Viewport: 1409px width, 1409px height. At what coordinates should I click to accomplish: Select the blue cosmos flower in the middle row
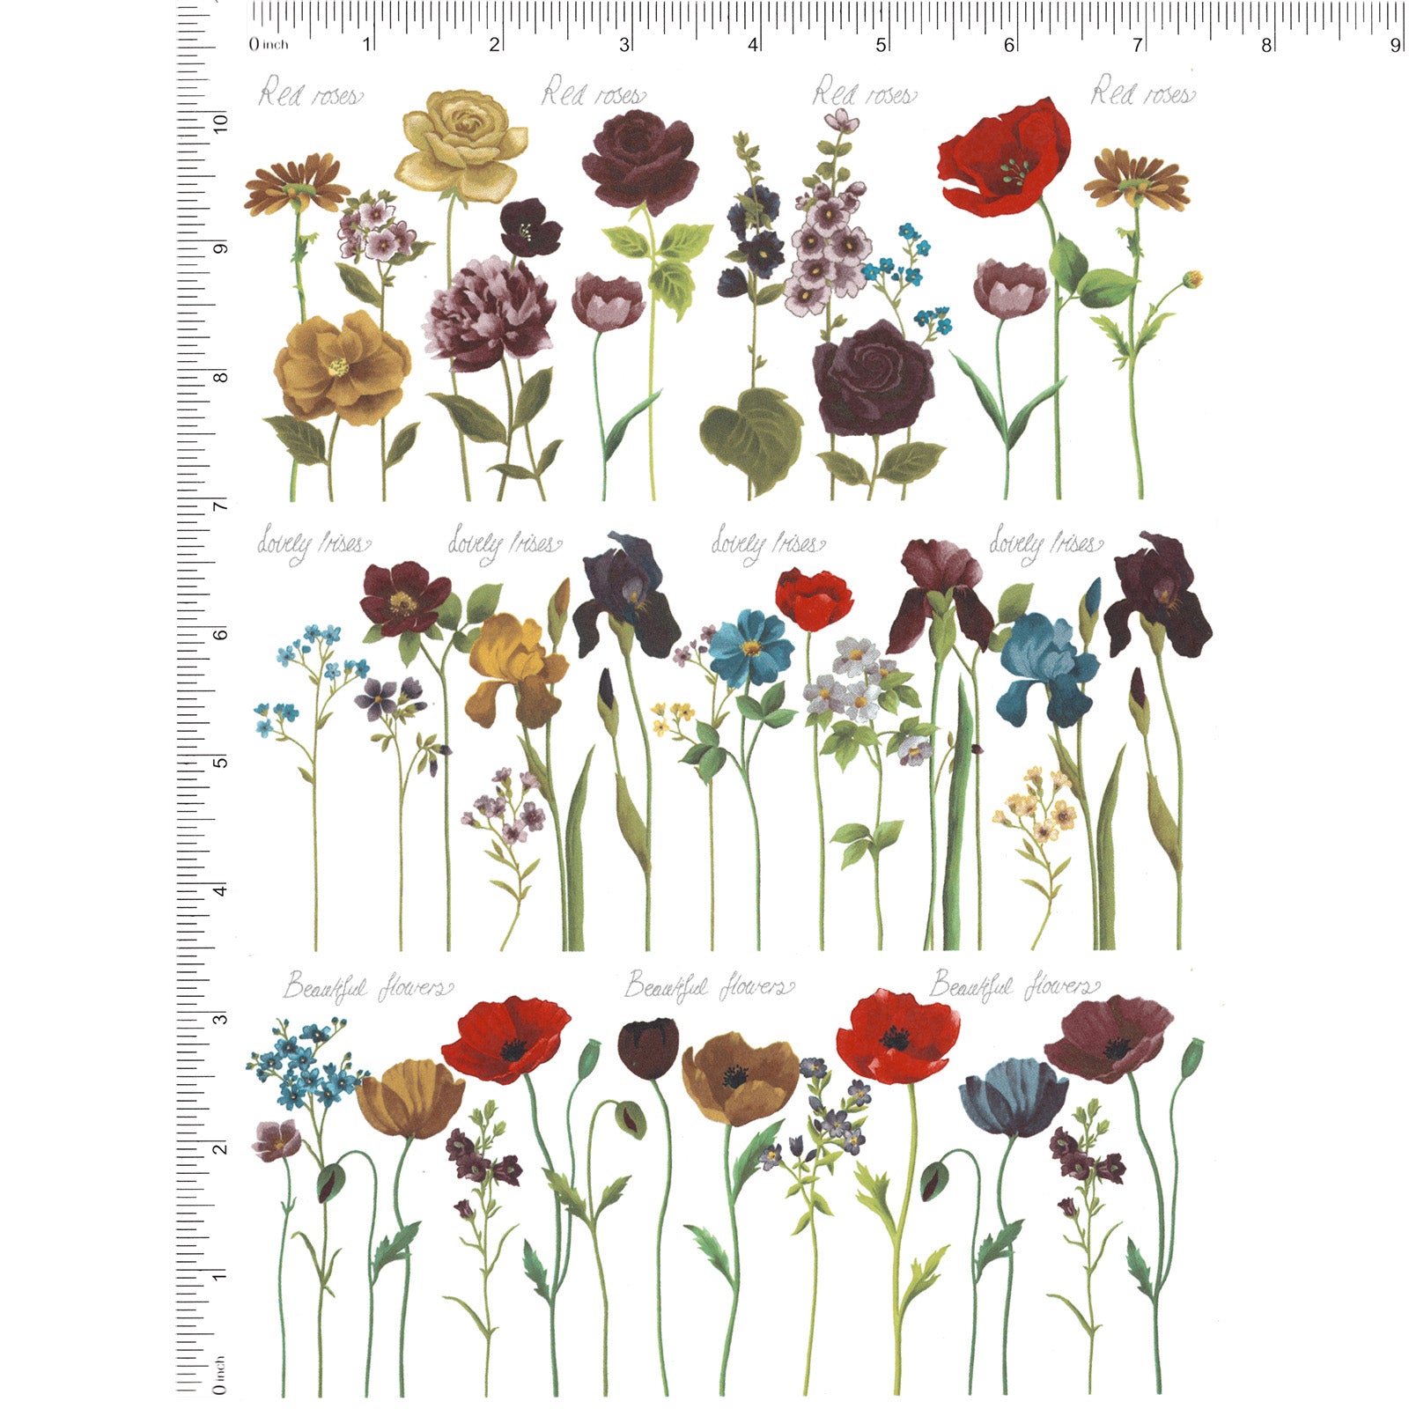[x=750, y=648]
